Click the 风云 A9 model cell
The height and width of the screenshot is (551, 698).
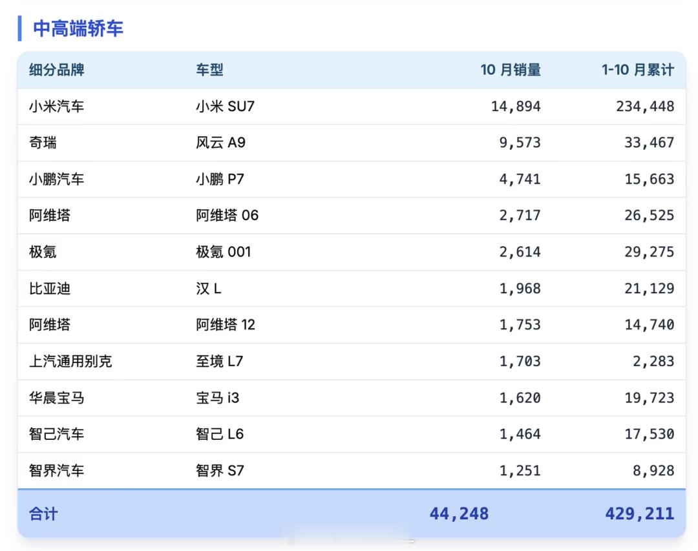(221, 143)
